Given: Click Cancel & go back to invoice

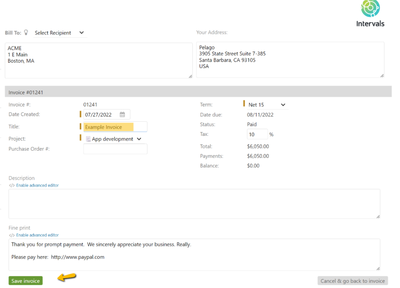Looking at the screenshot, I should pos(352,281).
